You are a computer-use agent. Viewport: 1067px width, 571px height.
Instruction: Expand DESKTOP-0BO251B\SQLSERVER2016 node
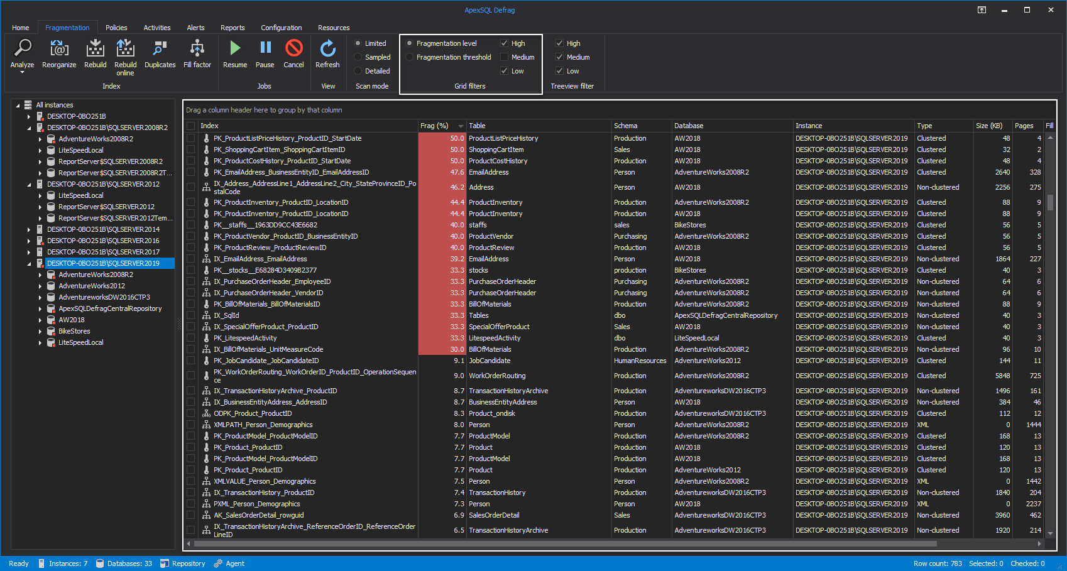tap(29, 241)
